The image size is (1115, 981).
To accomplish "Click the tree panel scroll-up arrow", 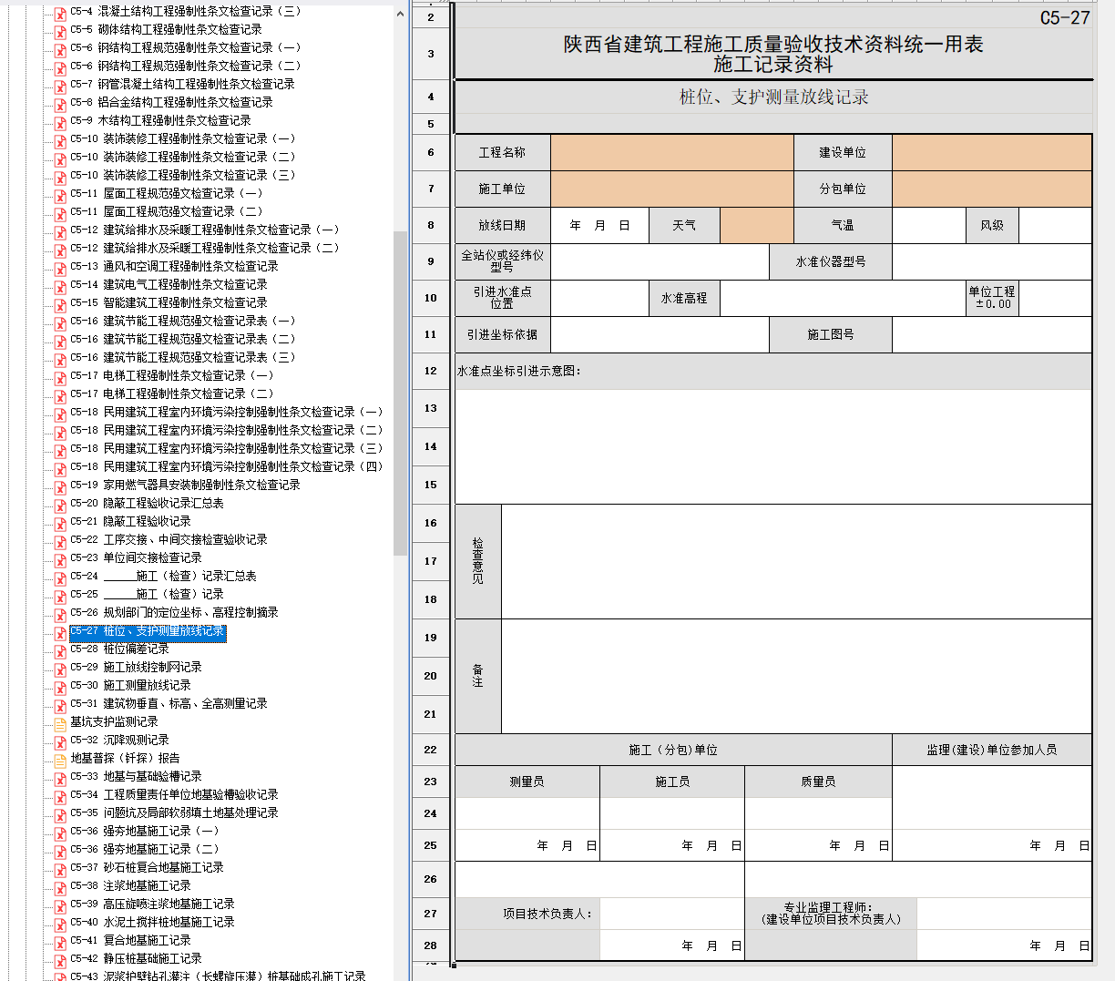I will tap(401, 14).
